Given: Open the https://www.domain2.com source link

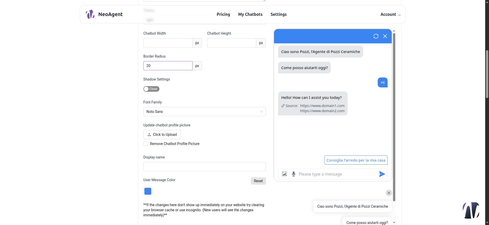Looking at the screenshot, I should [x=322, y=111].
